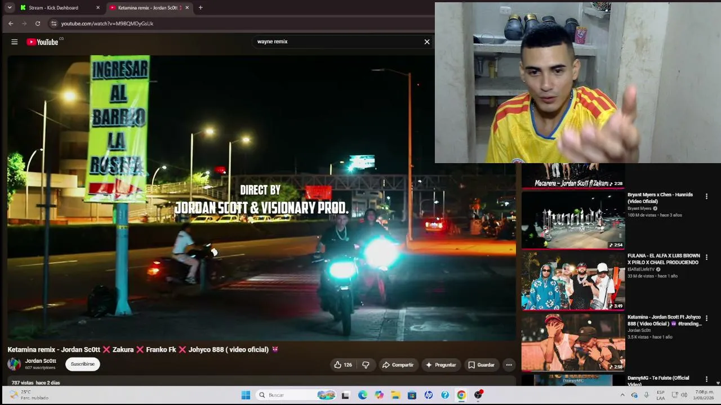Clear the 'wayne remix' search text

pyautogui.click(x=427, y=42)
